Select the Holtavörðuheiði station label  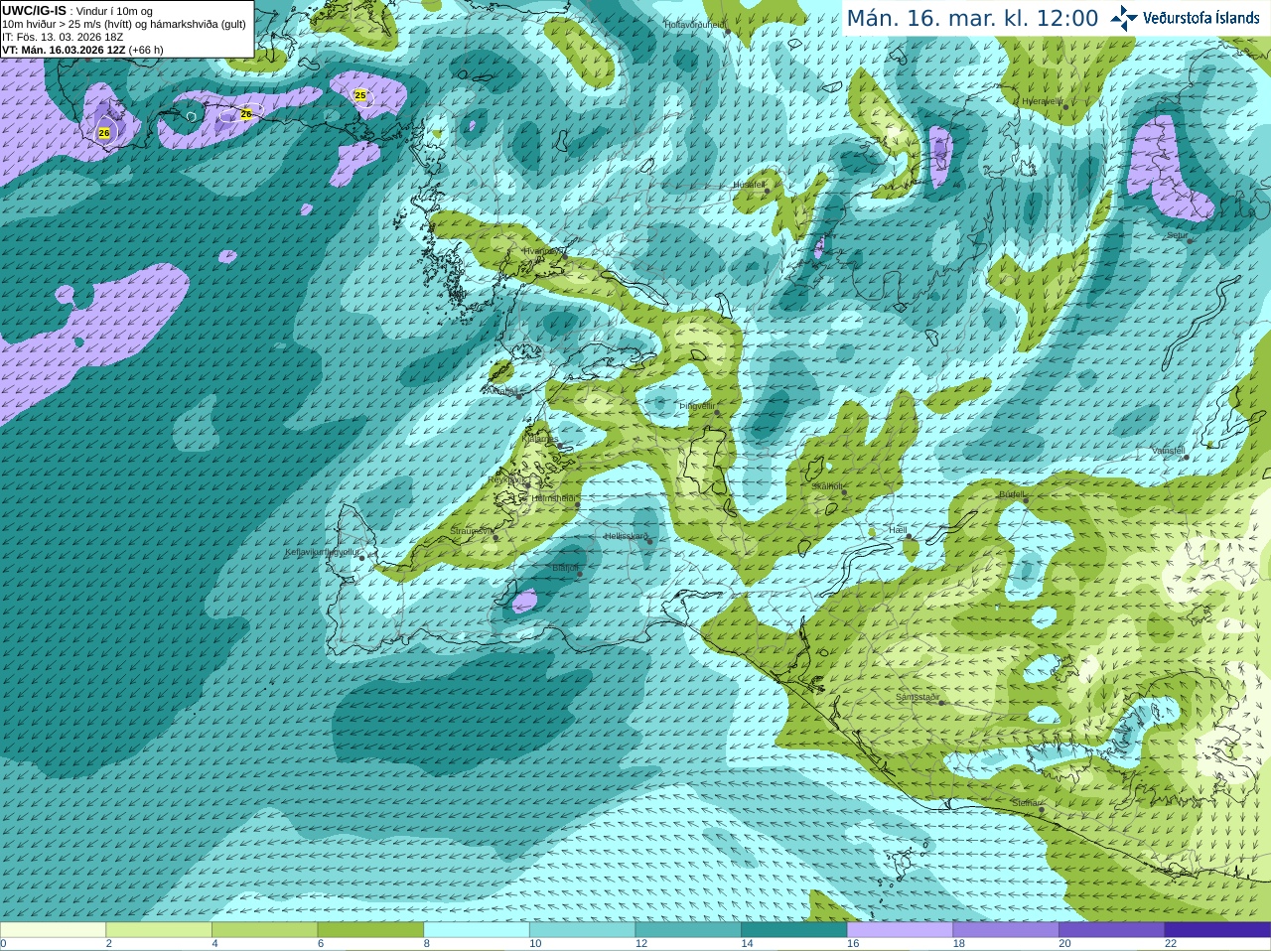695,24
